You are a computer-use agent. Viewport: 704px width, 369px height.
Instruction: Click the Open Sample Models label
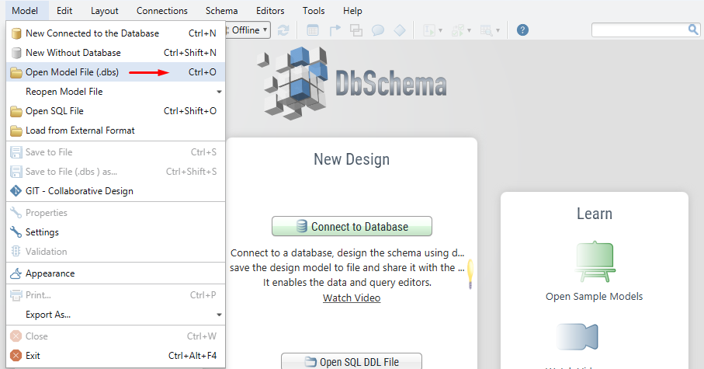coord(594,296)
